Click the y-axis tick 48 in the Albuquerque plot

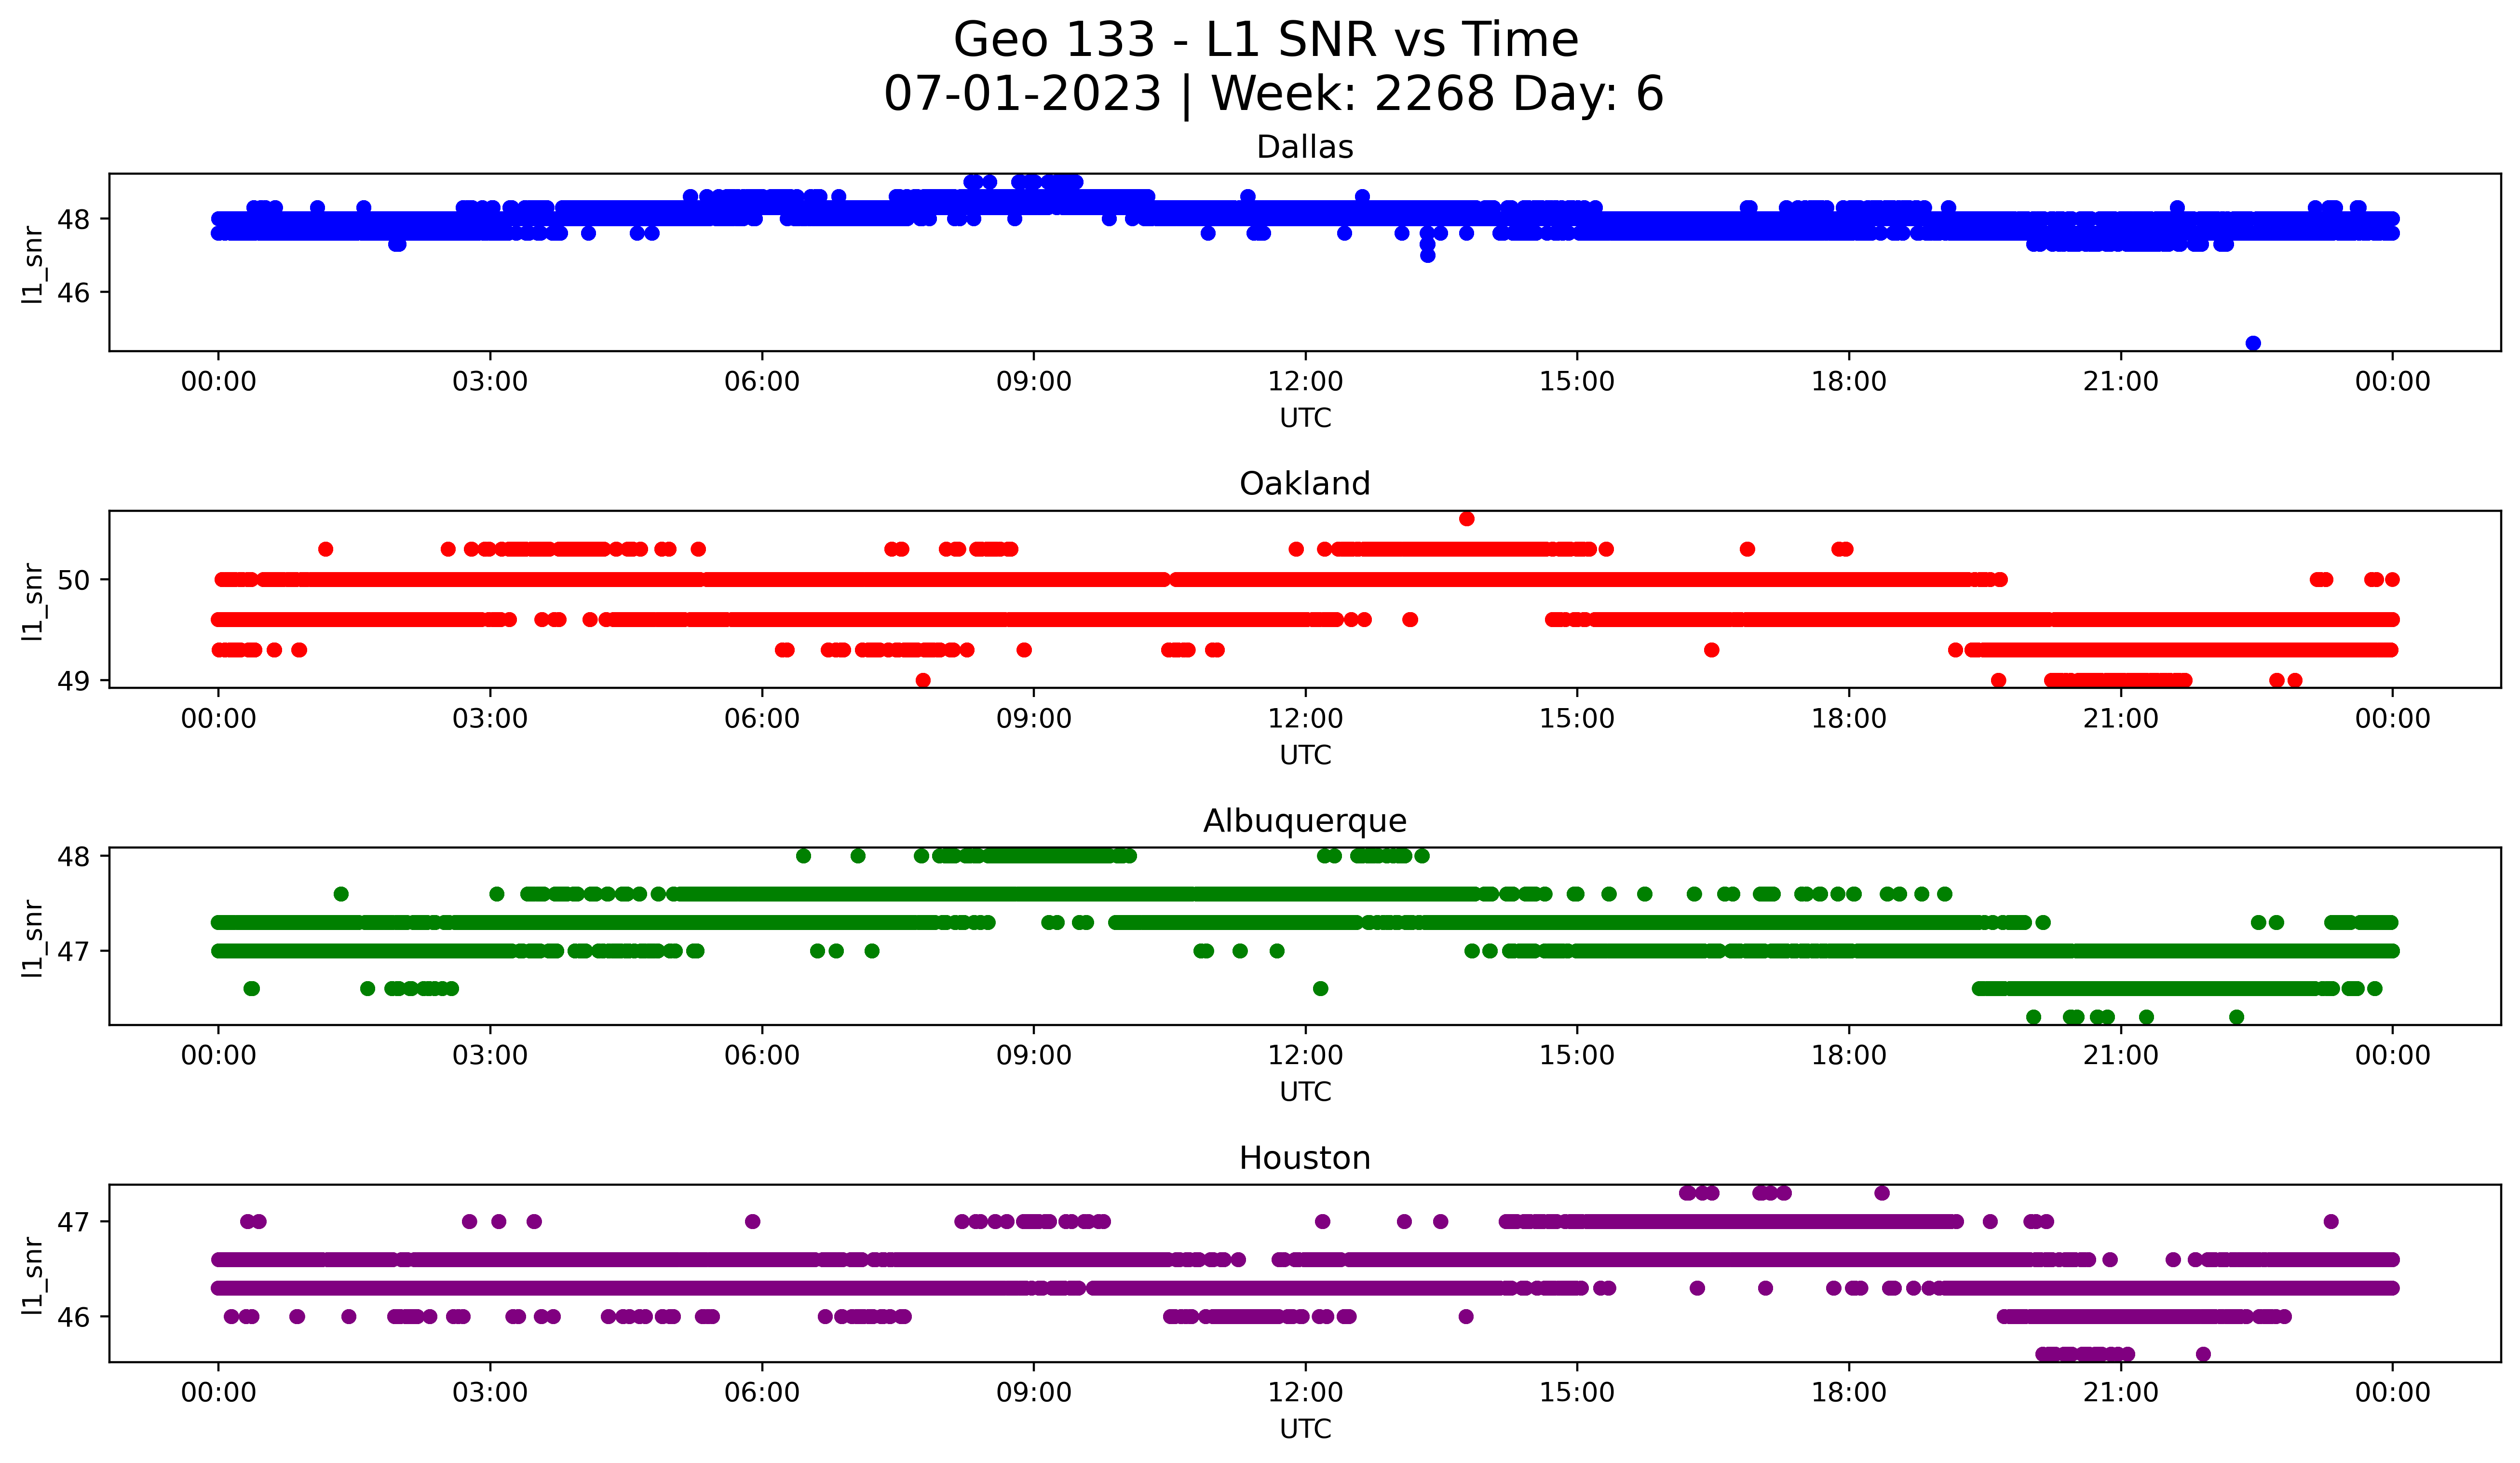[x=73, y=856]
